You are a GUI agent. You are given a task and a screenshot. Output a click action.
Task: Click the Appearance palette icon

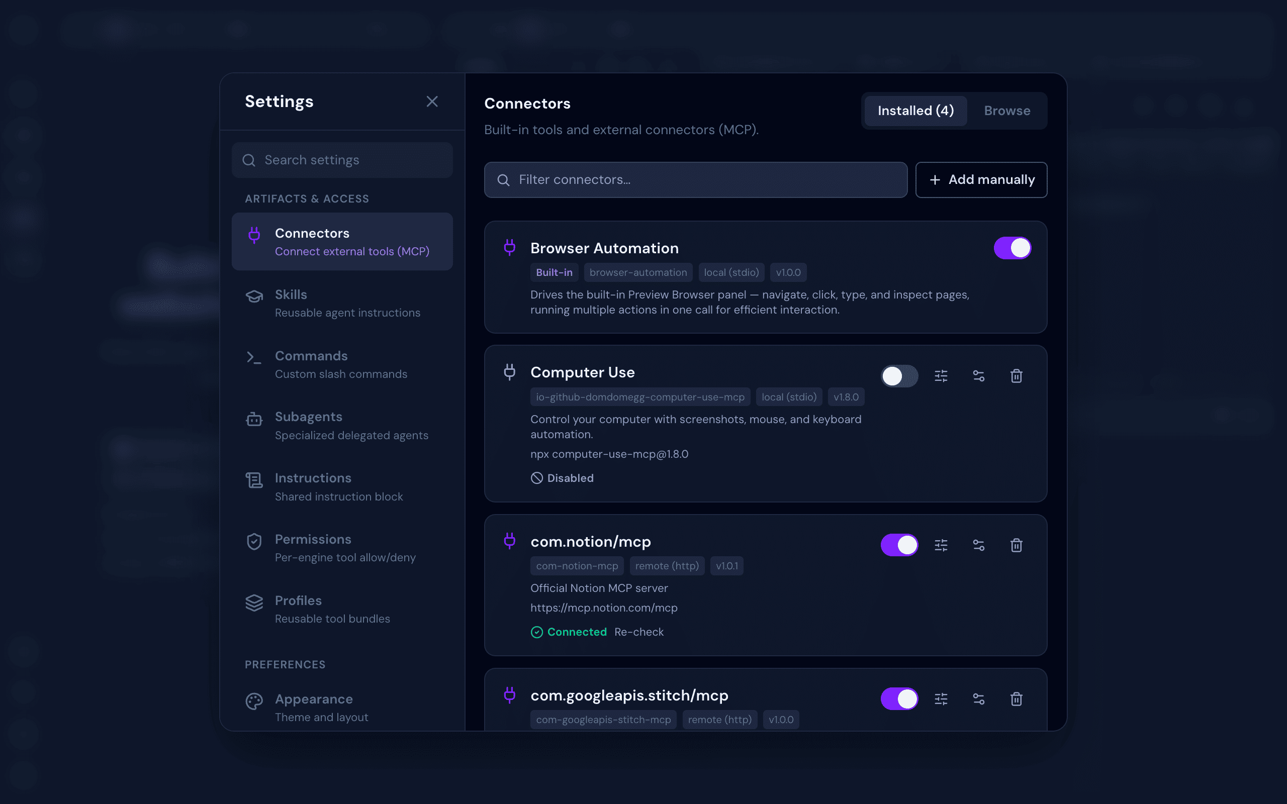pos(254,701)
